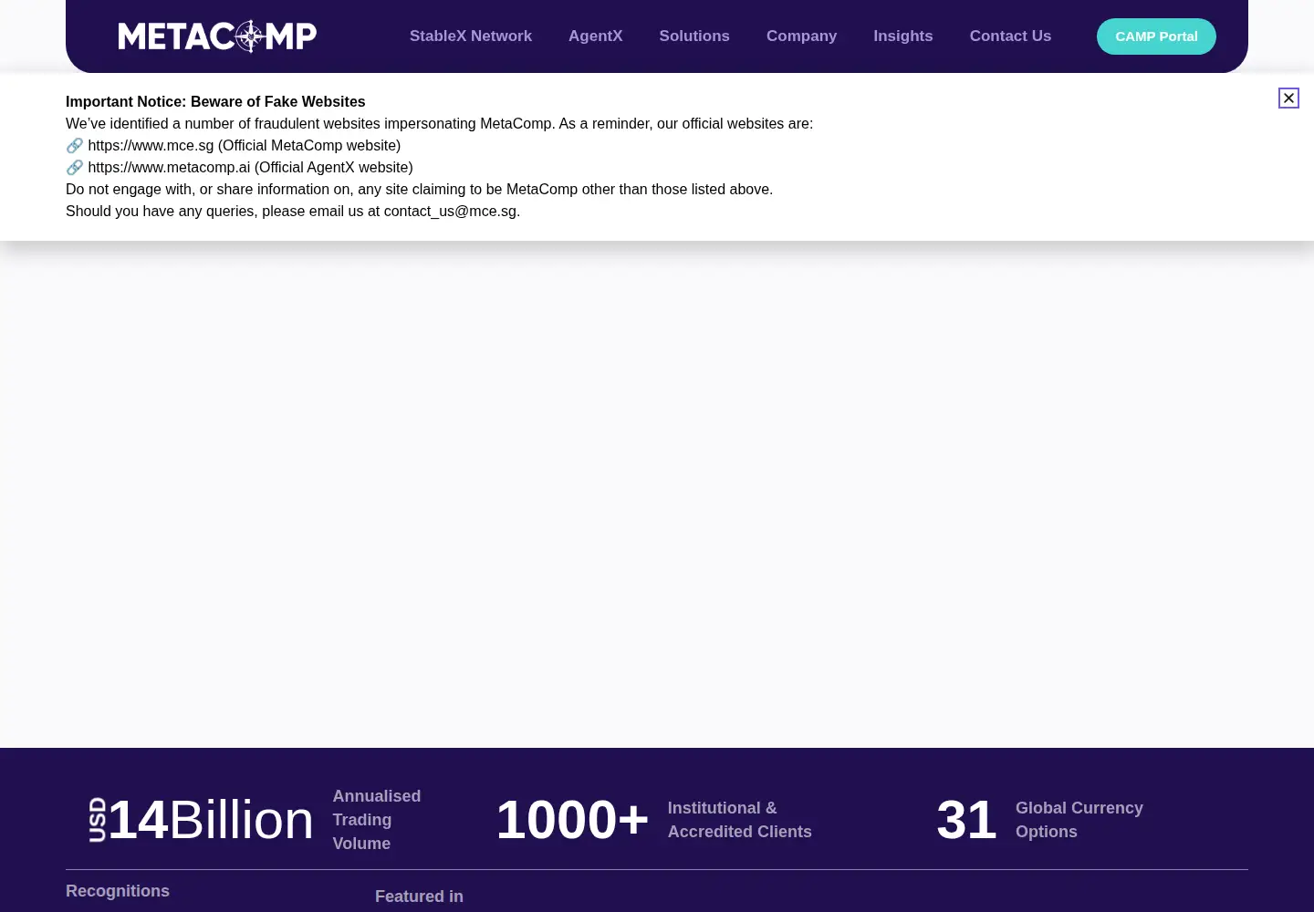
Task: Close the fake websites notice banner
Action: 1288,98
